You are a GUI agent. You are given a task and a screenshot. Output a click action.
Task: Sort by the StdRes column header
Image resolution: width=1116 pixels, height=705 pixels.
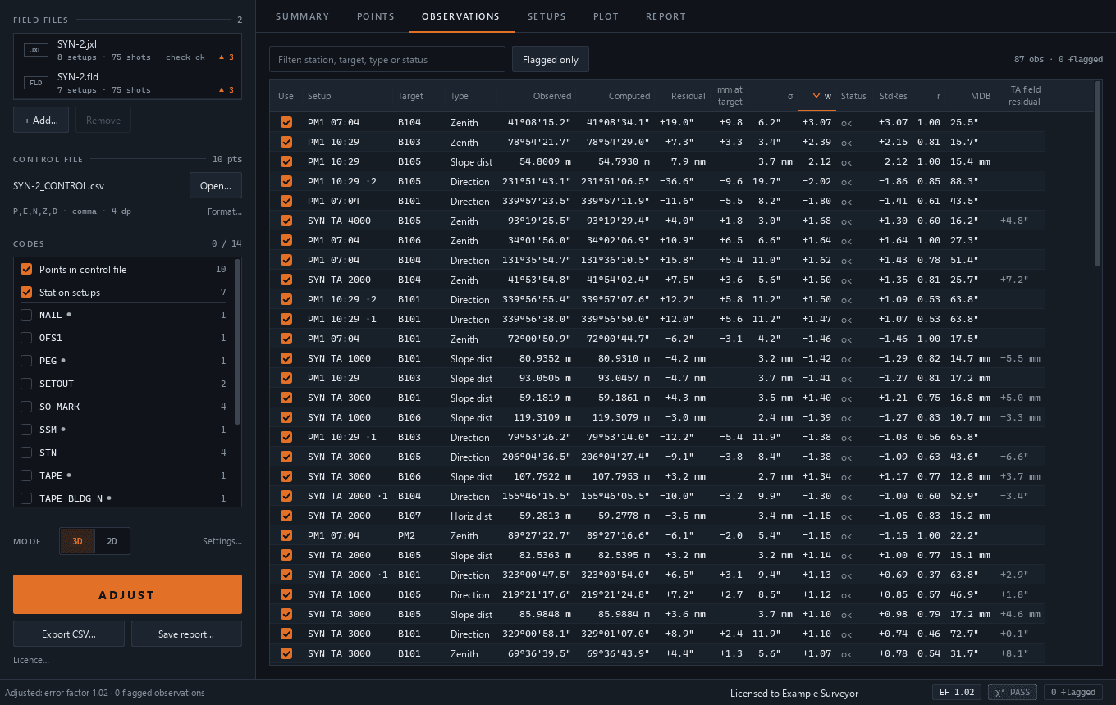point(893,96)
